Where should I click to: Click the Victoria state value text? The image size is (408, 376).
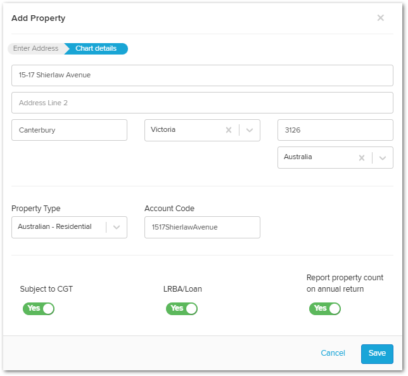163,129
